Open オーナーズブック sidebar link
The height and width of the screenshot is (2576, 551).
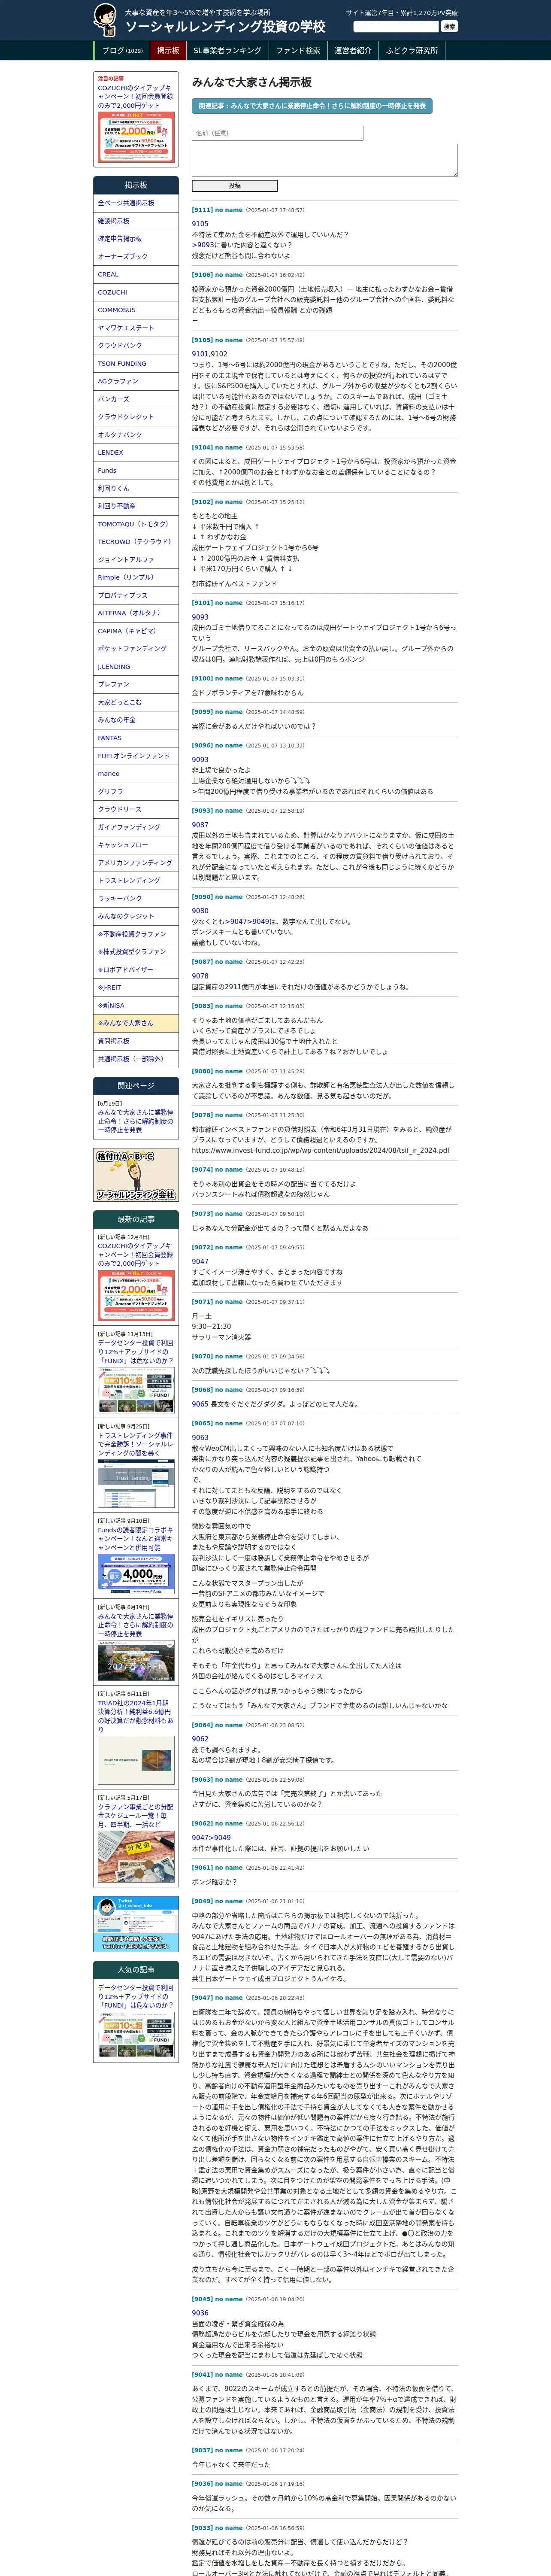[x=136, y=257]
